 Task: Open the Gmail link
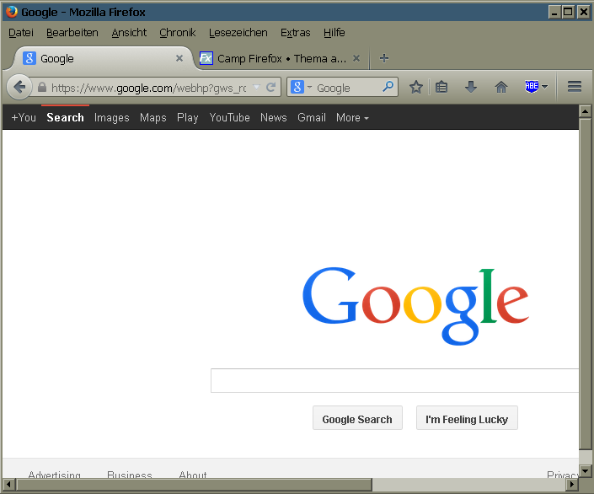[312, 117]
